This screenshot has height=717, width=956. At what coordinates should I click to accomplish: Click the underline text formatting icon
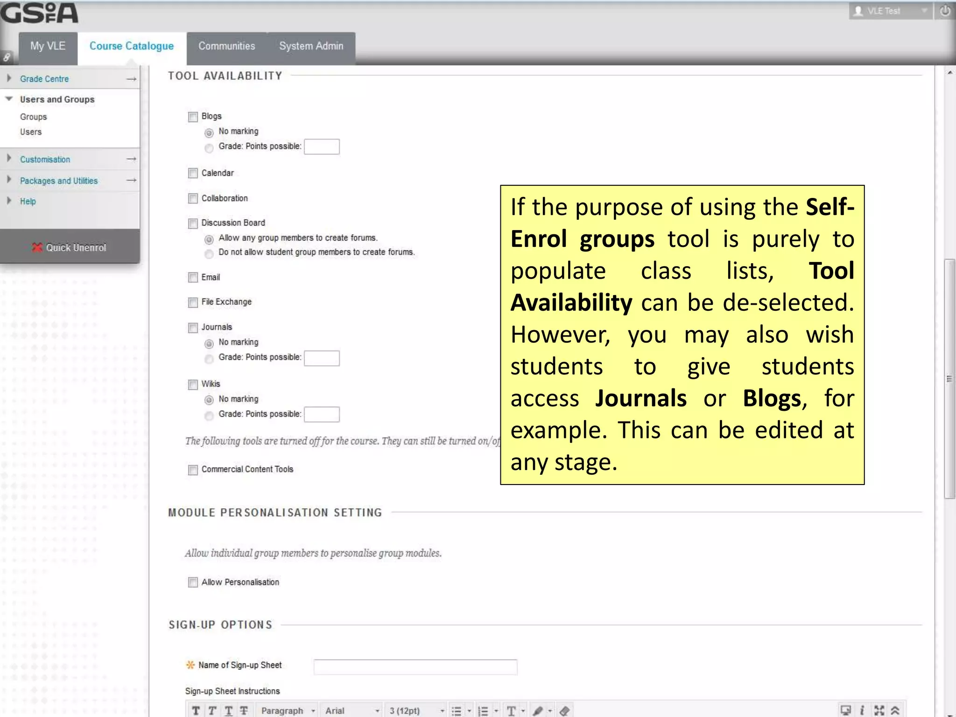click(x=228, y=710)
